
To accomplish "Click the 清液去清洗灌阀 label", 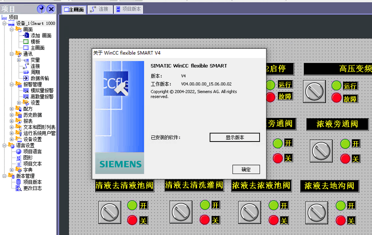I will [194, 185].
